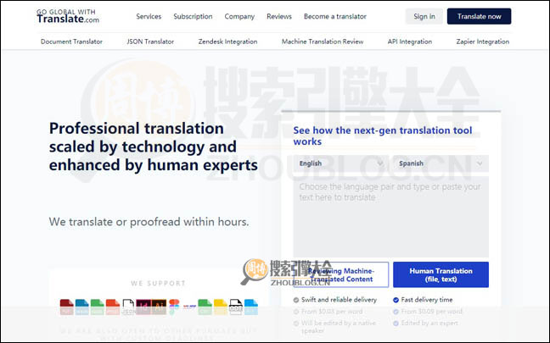Select the blue Word file icon
550x343 pixels.
pyautogui.click(x=82, y=307)
